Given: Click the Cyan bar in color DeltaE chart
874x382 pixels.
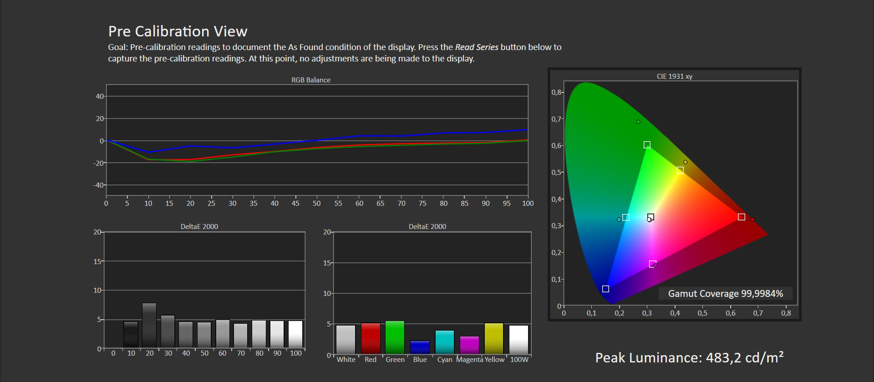Looking at the screenshot, I should 445,342.
